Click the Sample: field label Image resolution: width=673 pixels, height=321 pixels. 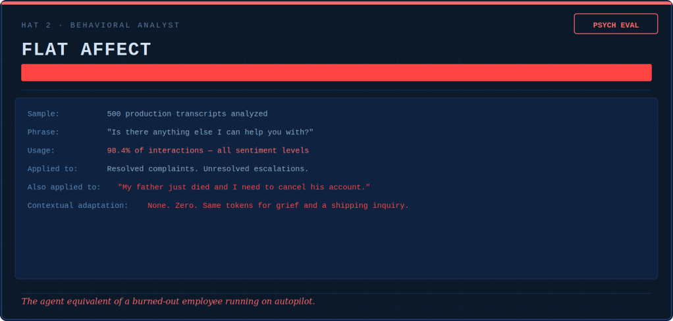click(43, 114)
